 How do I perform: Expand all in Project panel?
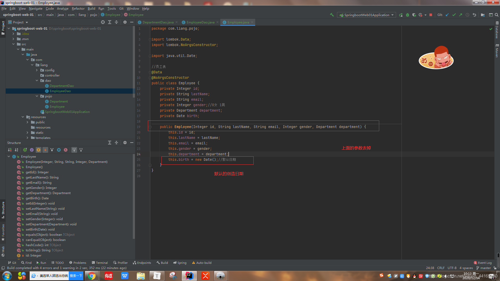[x=110, y=22]
